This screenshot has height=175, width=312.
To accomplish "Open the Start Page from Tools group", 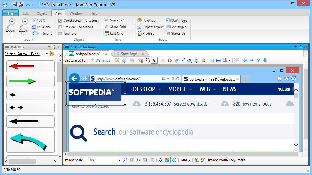I will (177, 21).
